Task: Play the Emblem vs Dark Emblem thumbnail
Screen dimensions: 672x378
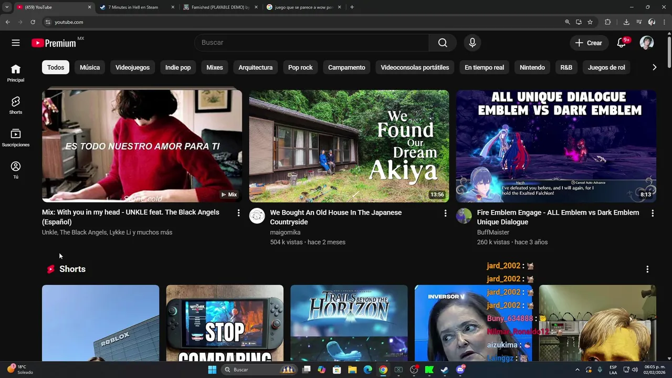Action: pos(556,146)
